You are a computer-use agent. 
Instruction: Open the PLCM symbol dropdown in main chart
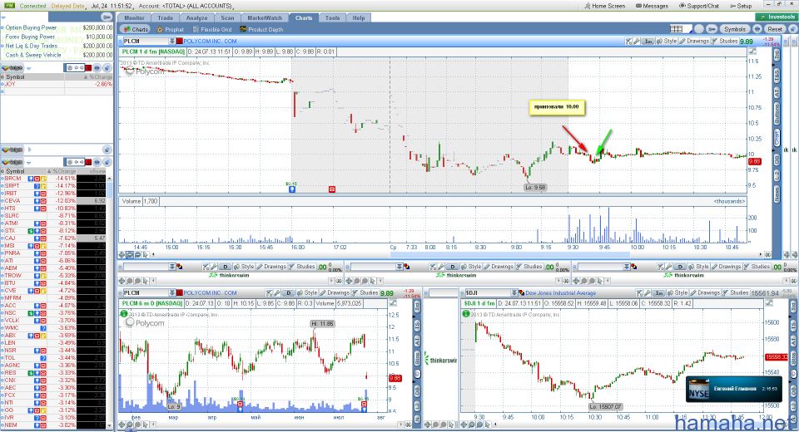pyautogui.click(x=171, y=42)
